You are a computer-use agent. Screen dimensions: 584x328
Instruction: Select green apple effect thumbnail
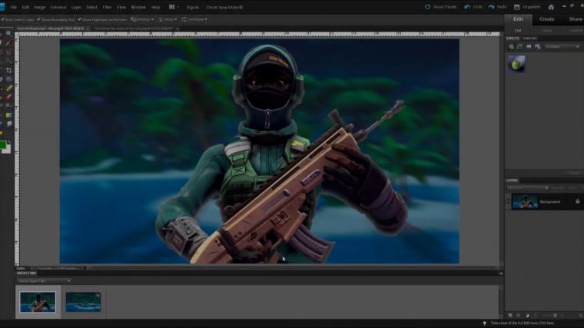pos(516,64)
